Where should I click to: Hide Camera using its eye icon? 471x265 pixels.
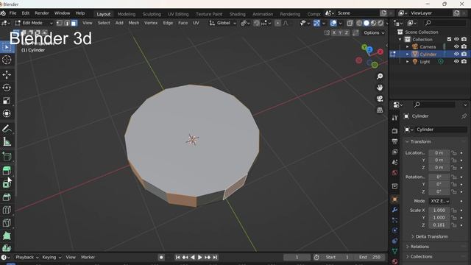pyautogui.click(x=456, y=46)
